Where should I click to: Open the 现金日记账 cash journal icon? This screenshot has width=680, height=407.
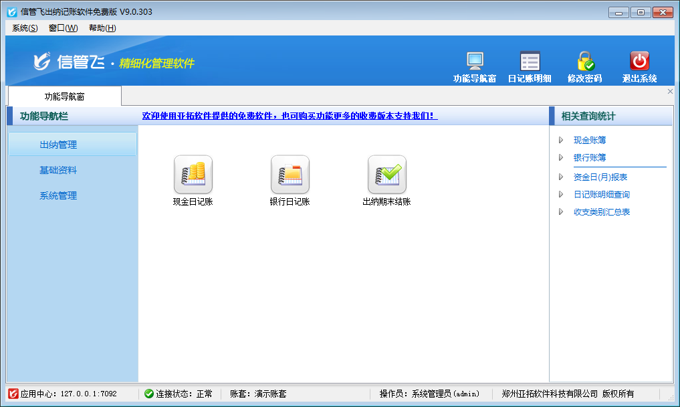(x=193, y=175)
